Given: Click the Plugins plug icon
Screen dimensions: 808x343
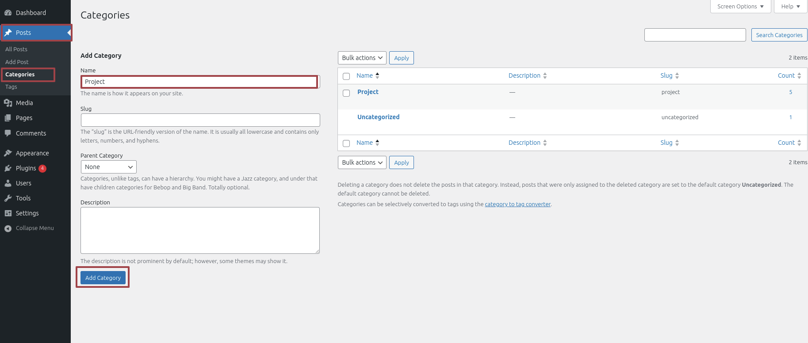Looking at the screenshot, I should (8, 168).
